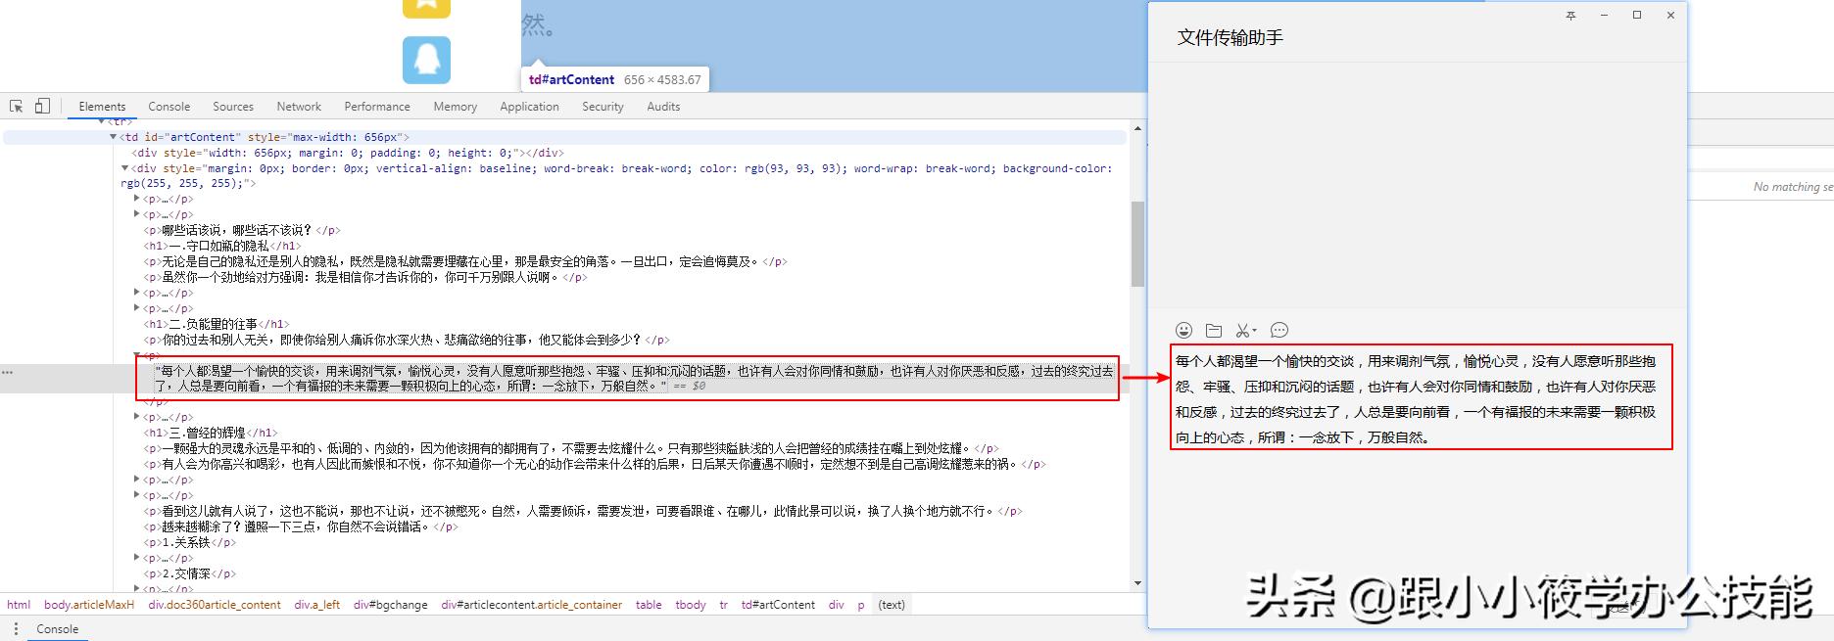This screenshot has height=641, width=1834.
Task: Click the div#bgchange breadcrumb
Action: (x=391, y=605)
